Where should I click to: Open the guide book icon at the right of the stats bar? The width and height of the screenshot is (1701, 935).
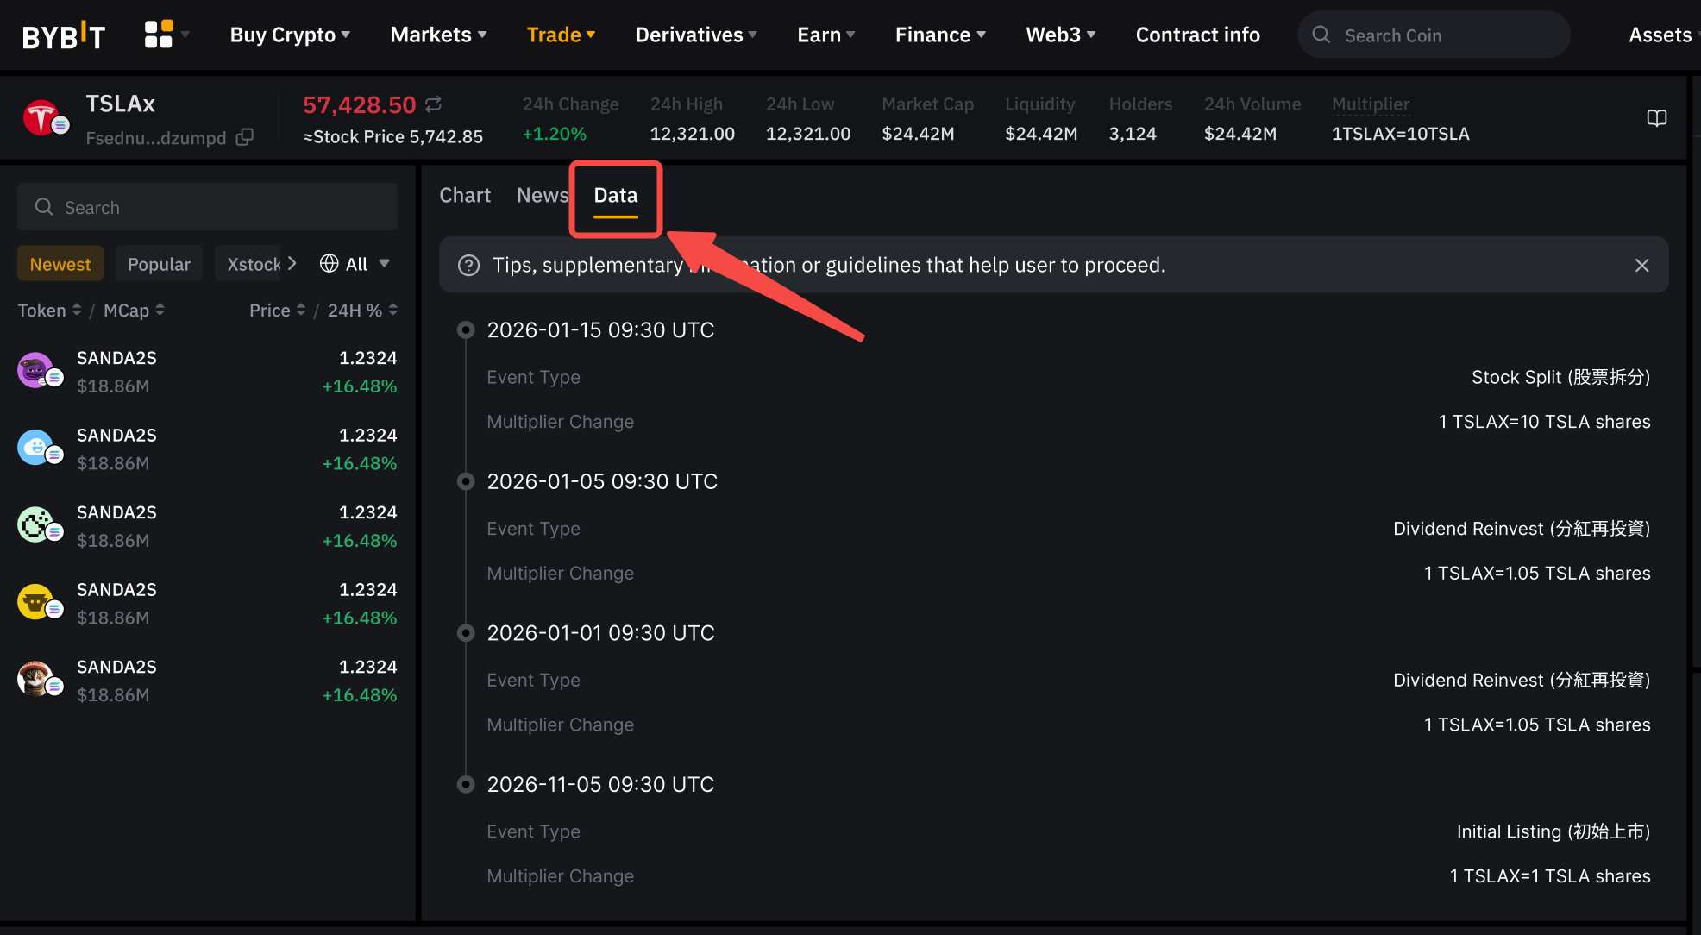pos(1656,118)
